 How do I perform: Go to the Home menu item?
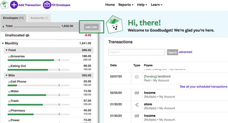[x=110, y=5]
